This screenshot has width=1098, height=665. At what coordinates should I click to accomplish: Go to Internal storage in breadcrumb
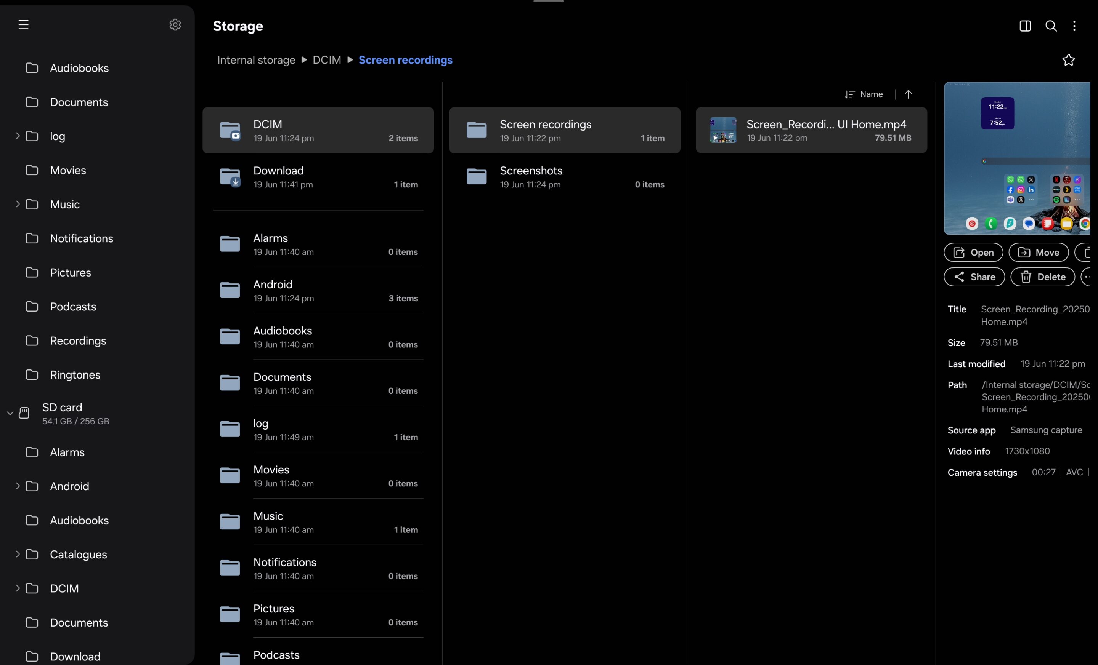256,60
